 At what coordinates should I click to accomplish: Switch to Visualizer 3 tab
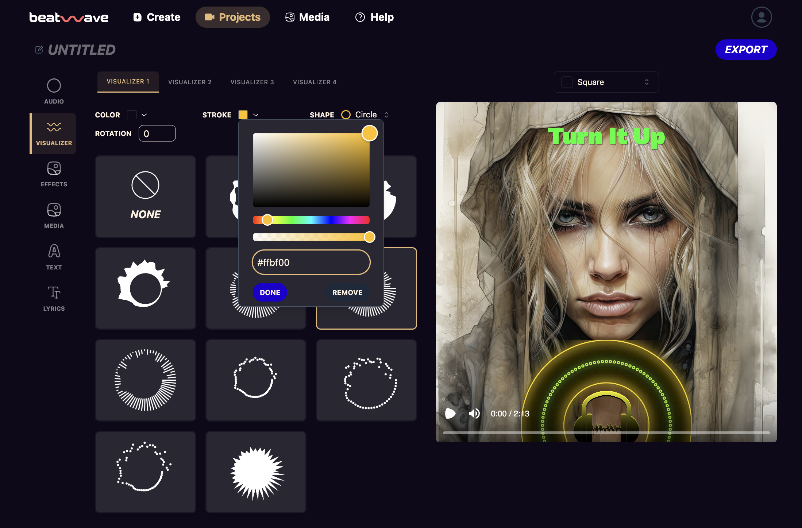252,82
